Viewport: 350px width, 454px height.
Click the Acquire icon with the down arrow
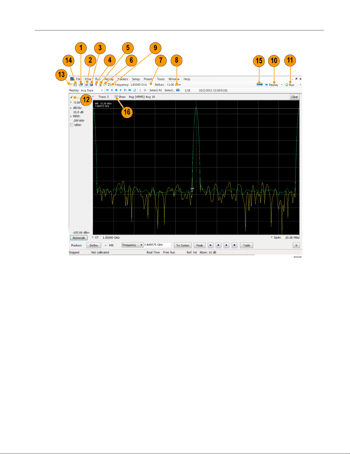tap(101, 84)
